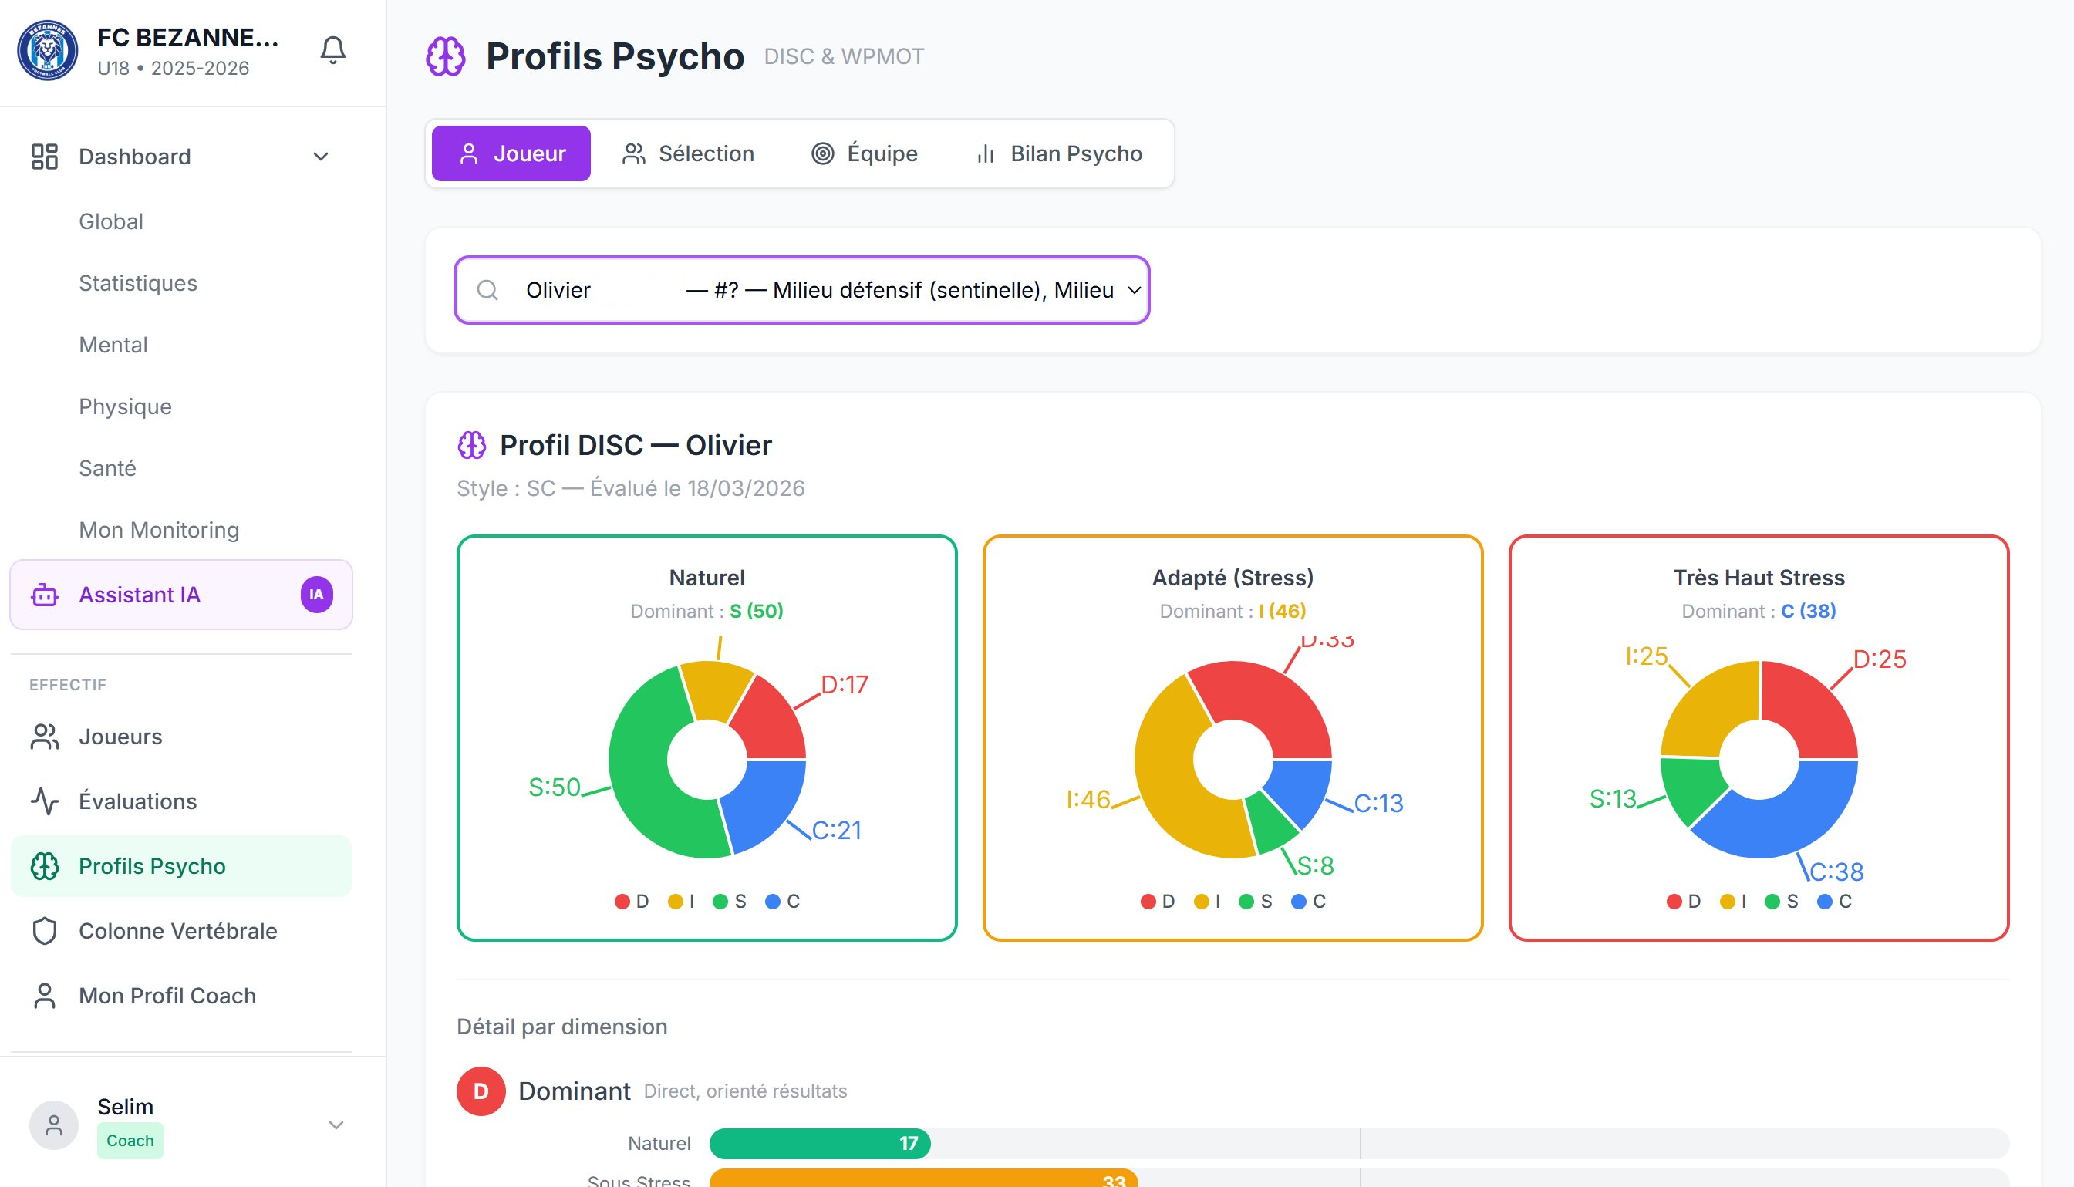The height and width of the screenshot is (1187, 2074).
Task: Go to Évaluations page
Action: [x=181, y=801]
